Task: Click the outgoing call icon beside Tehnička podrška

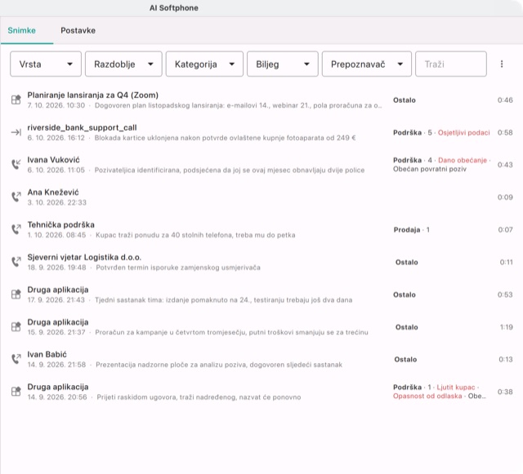Action: click(16, 229)
